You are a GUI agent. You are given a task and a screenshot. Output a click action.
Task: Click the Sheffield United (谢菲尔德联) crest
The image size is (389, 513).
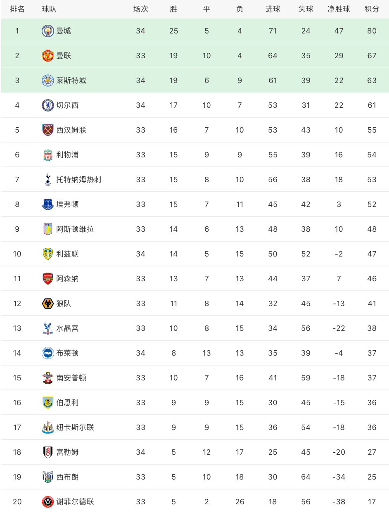click(48, 502)
